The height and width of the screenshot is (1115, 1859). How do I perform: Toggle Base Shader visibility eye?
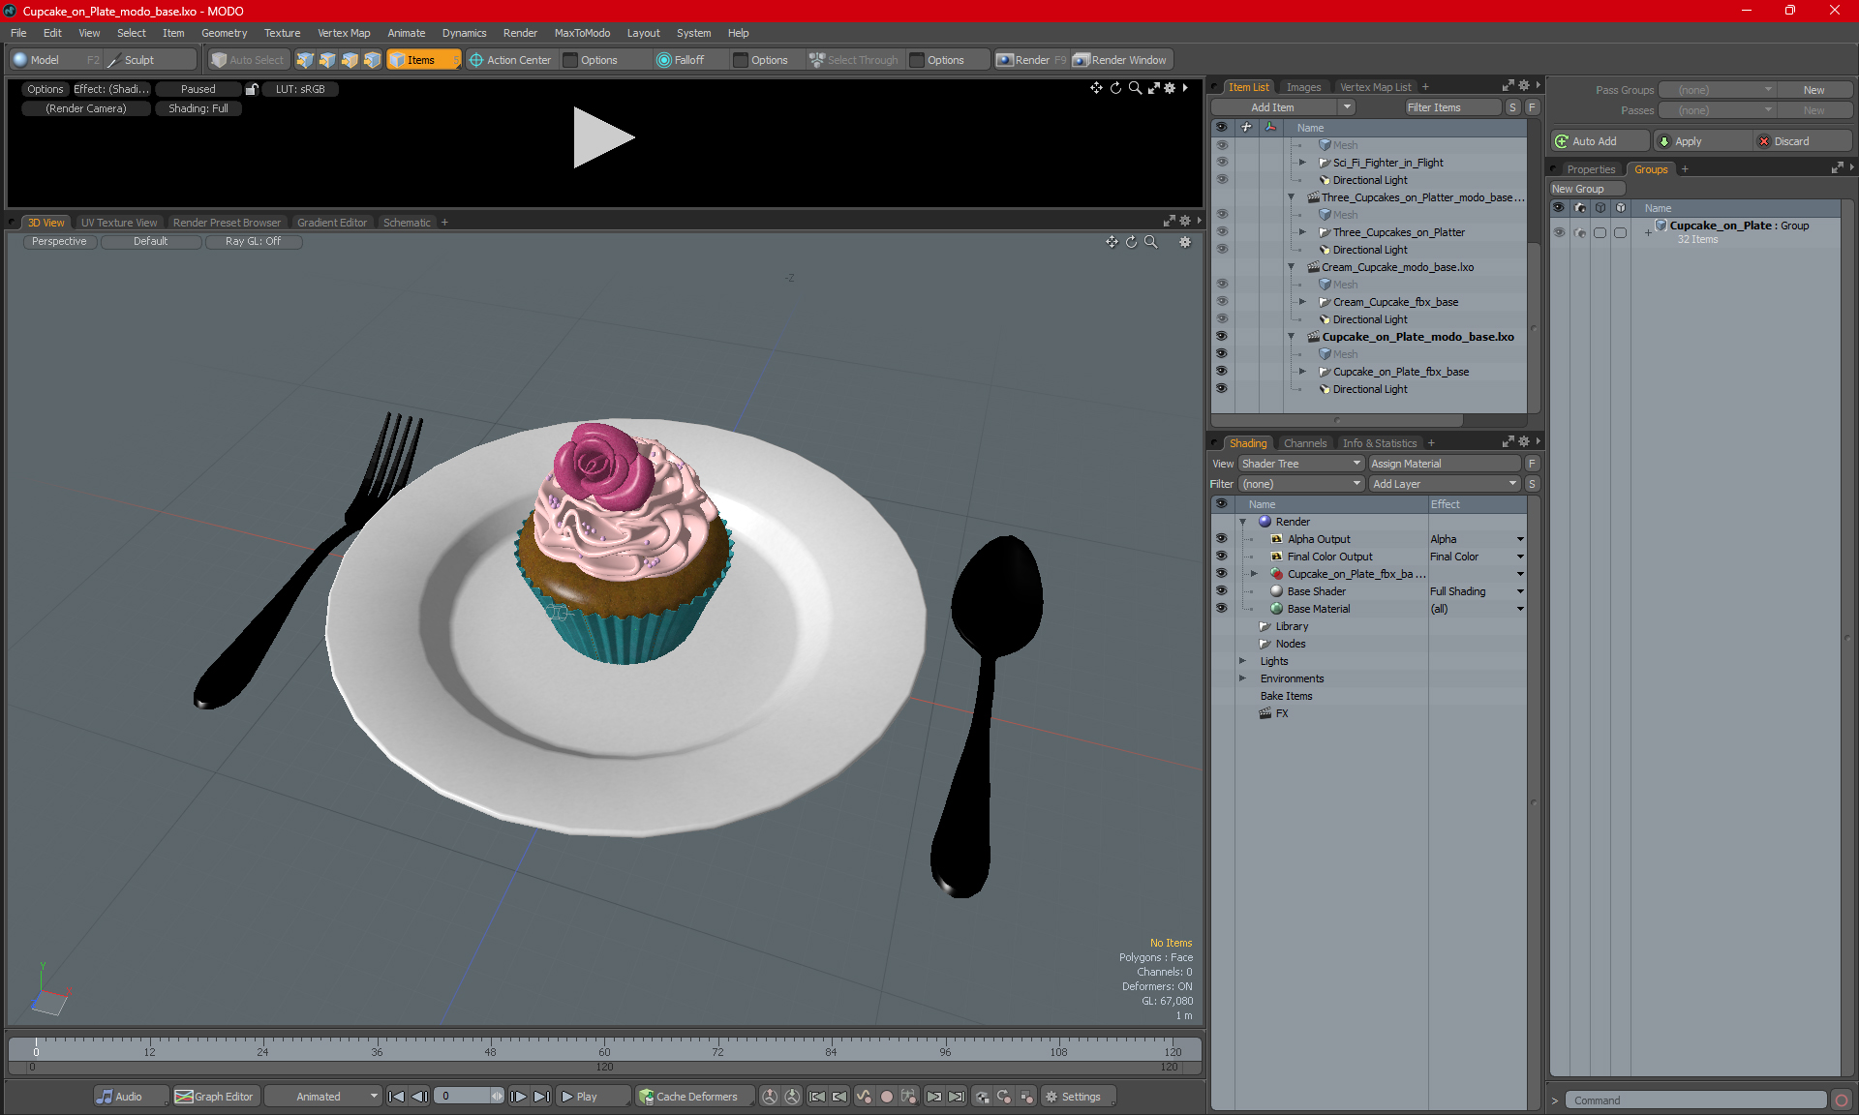(1221, 591)
